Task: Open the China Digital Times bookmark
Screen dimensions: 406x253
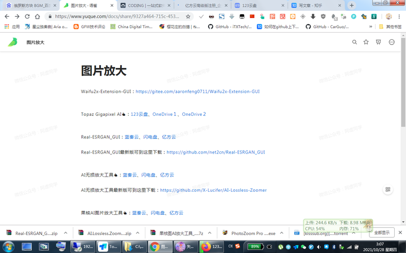Action: click(x=132, y=26)
